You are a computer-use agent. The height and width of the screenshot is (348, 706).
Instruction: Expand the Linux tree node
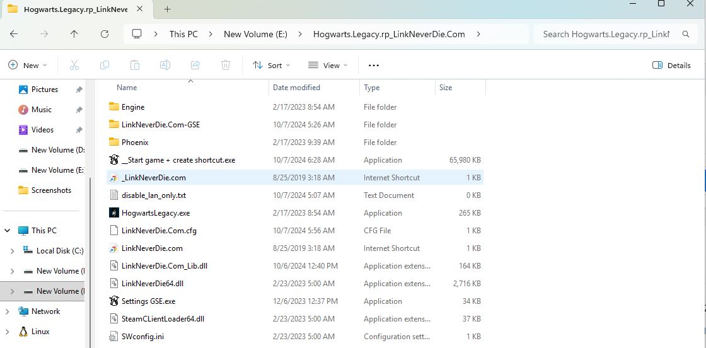coord(8,332)
